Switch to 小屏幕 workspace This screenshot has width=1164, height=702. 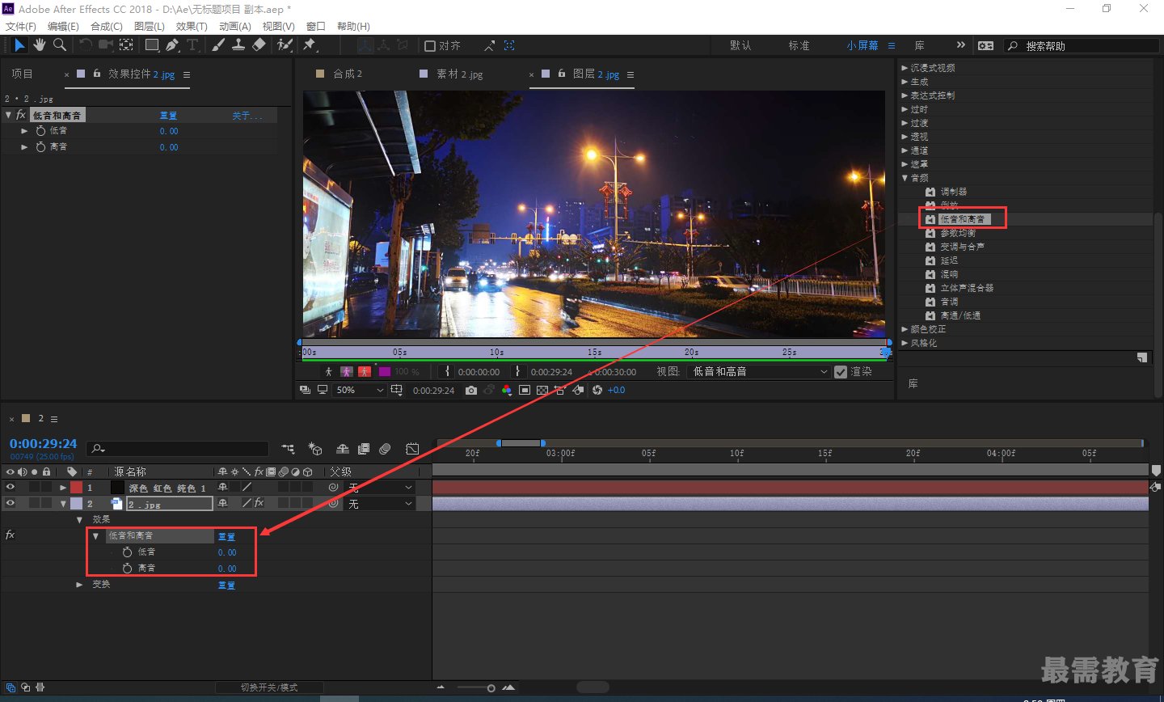(x=862, y=46)
